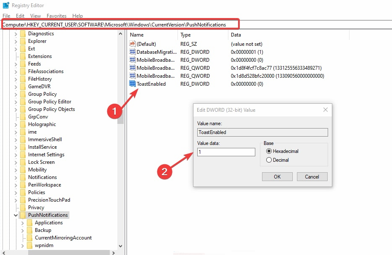392x255 pixels.
Task: Click the Explorer folder icon
Action: coord(23,41)
